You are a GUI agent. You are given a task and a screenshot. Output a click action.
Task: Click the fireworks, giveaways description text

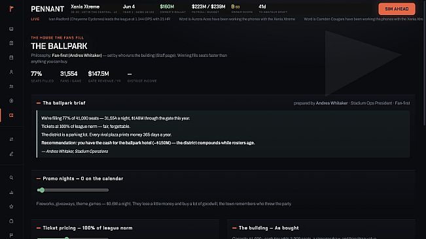click(x=164, y=204)
